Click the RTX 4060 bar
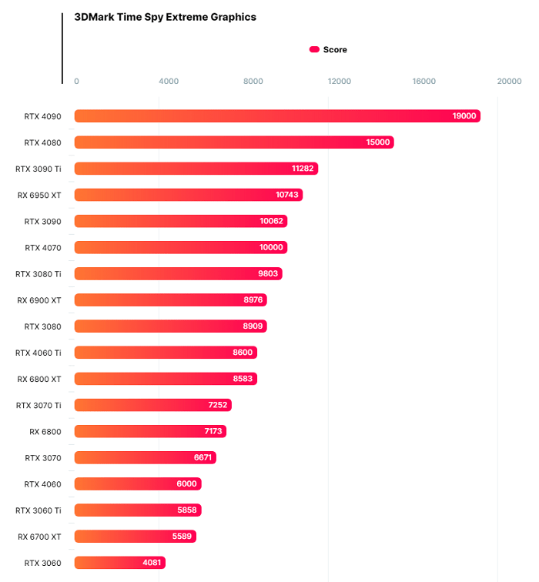The width and height of the screenshot is (539, 582). [138, 483]
